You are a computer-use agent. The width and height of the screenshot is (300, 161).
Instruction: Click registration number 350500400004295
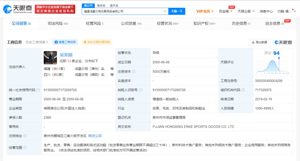click(x=269, y=81)
